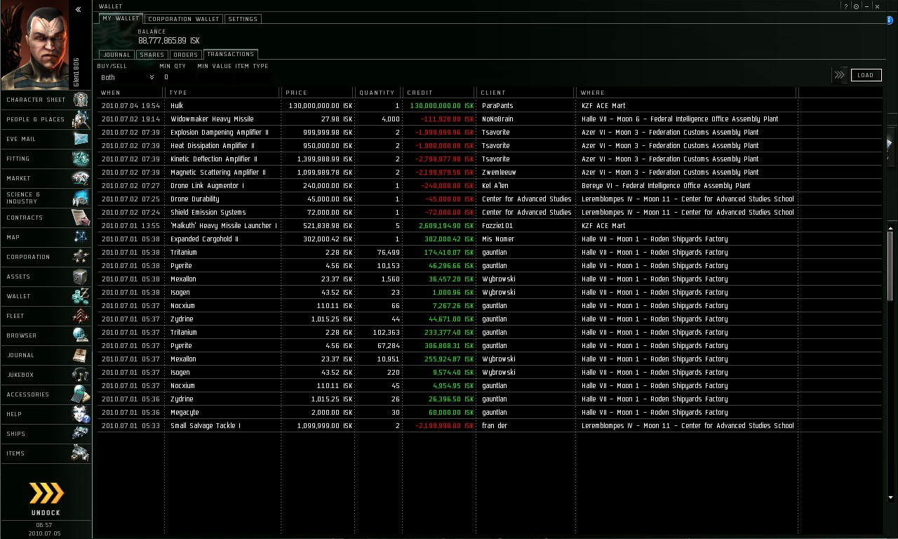Screen dimensions: 898x539
Task: Switch to the My Wallet tab
Action: 121,18
